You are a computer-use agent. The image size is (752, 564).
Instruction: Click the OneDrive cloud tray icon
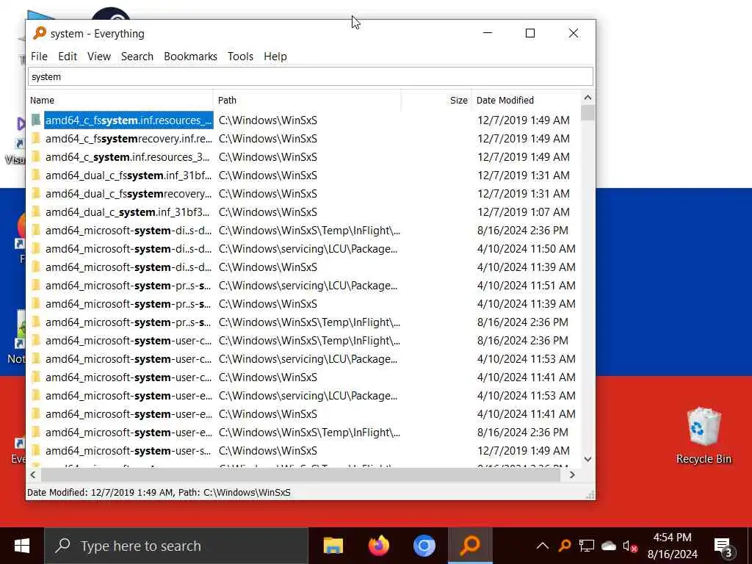[608, 546]
